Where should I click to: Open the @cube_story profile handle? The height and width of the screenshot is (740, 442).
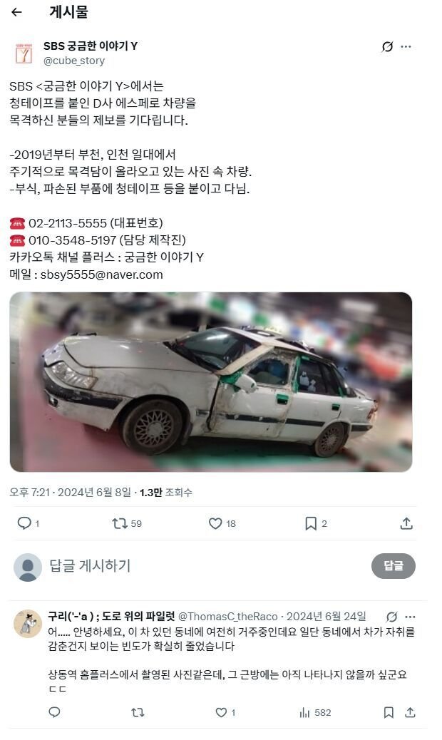click(x=74, y=61)
